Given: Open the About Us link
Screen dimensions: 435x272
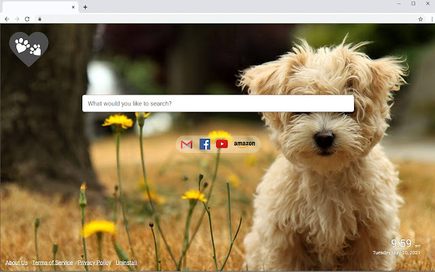Looking at the screenshot, I should (16, 262).
